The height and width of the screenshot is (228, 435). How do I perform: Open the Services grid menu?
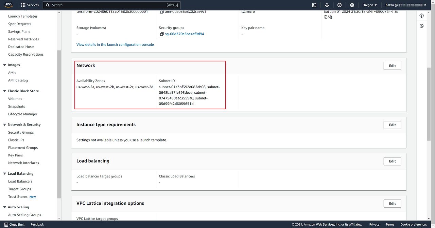30,5
